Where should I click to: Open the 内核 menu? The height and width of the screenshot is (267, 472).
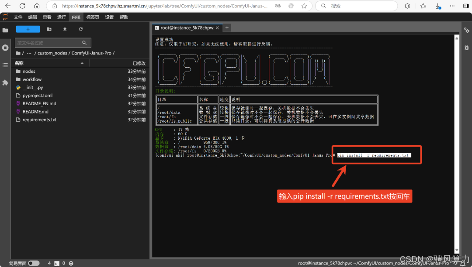(x=76, y=17)
